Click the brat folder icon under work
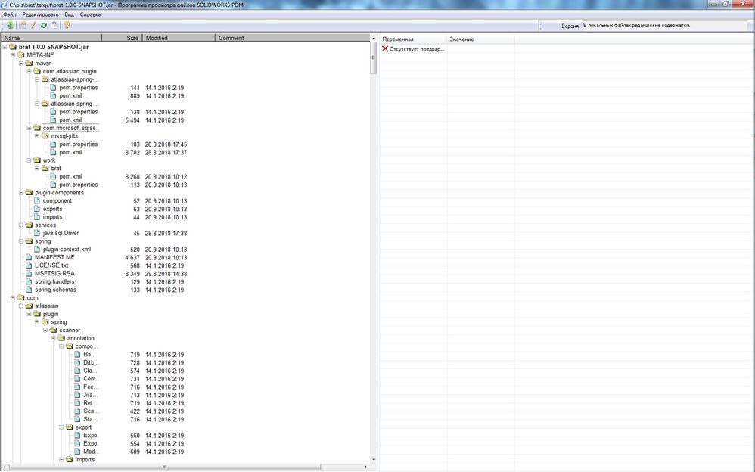755x472 pixels. point(45,168)
